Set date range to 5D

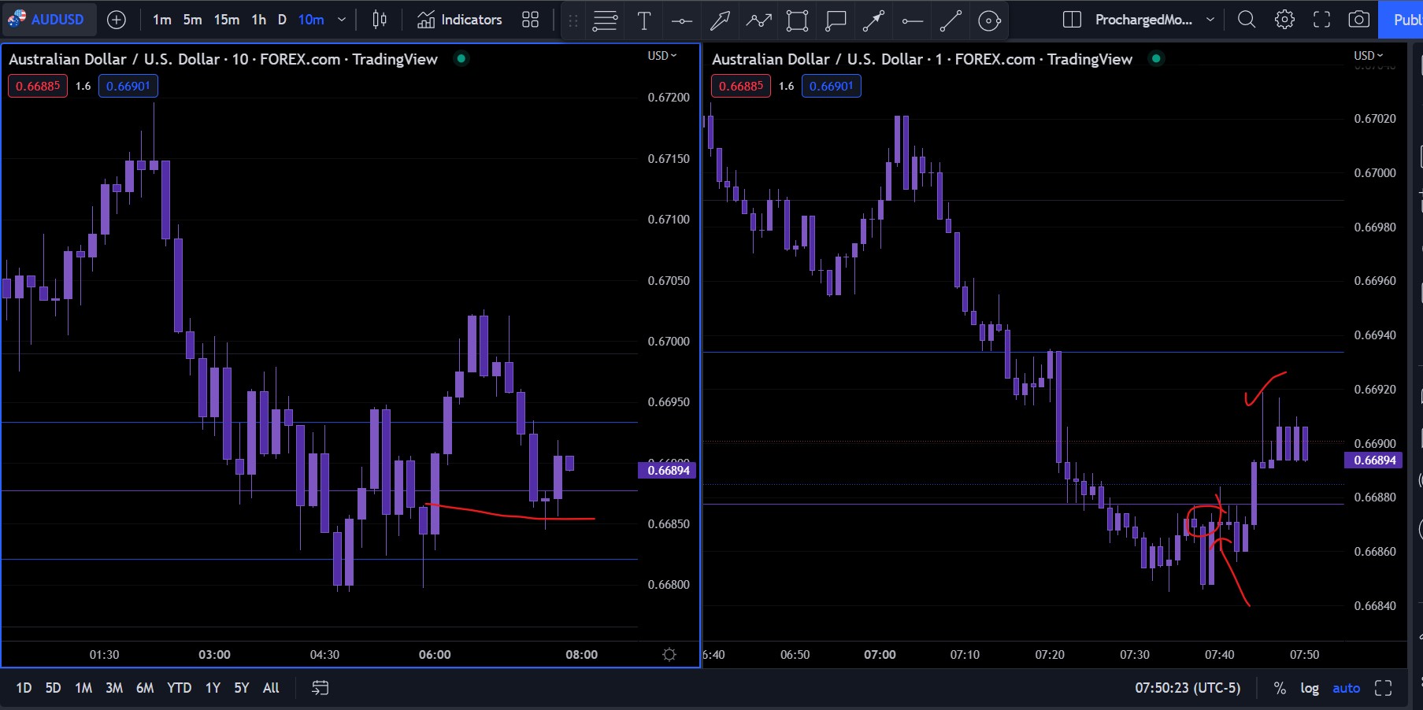tap(53, 688)
